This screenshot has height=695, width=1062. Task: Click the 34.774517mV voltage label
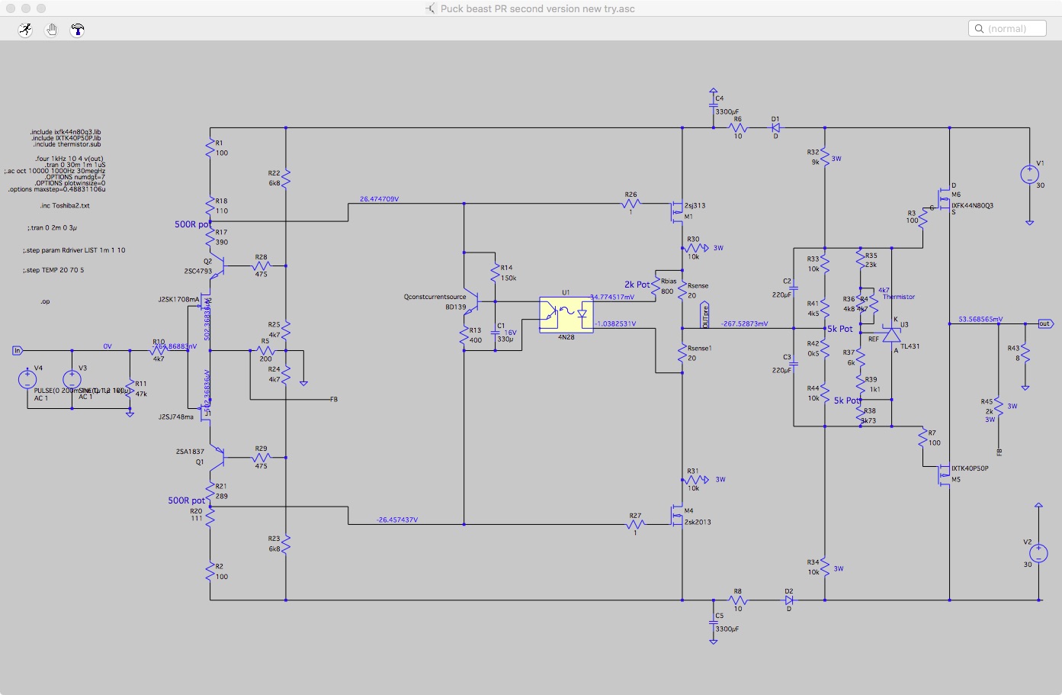coord(612,297)
